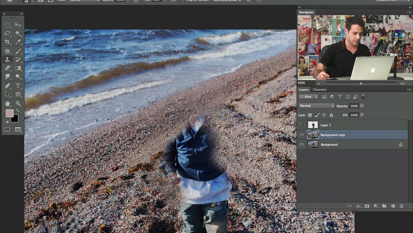Select the Lasso tool
Image resolution: width=413 pixels, height=233 pixels.
[x=8, y=33]
